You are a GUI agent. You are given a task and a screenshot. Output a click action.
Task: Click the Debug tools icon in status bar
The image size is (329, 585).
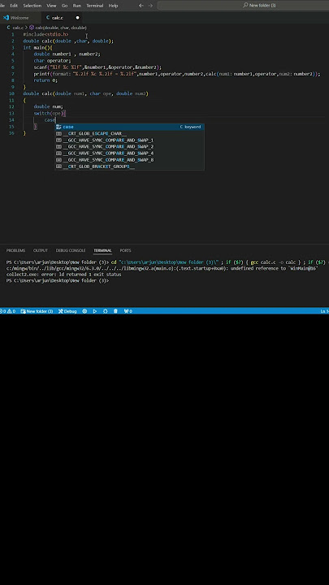pos(67,311)
